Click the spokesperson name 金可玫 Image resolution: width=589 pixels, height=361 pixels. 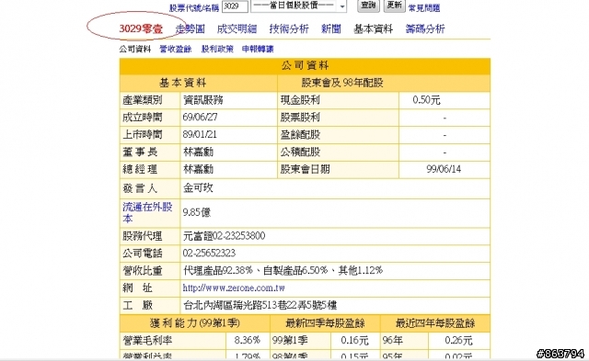pos(198,187)
